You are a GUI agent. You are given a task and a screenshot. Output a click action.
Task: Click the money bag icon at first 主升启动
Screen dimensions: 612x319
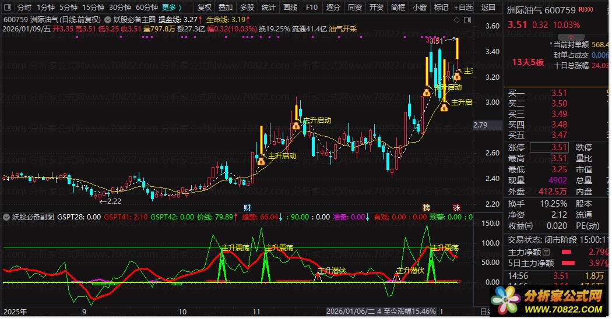(261, 160)
